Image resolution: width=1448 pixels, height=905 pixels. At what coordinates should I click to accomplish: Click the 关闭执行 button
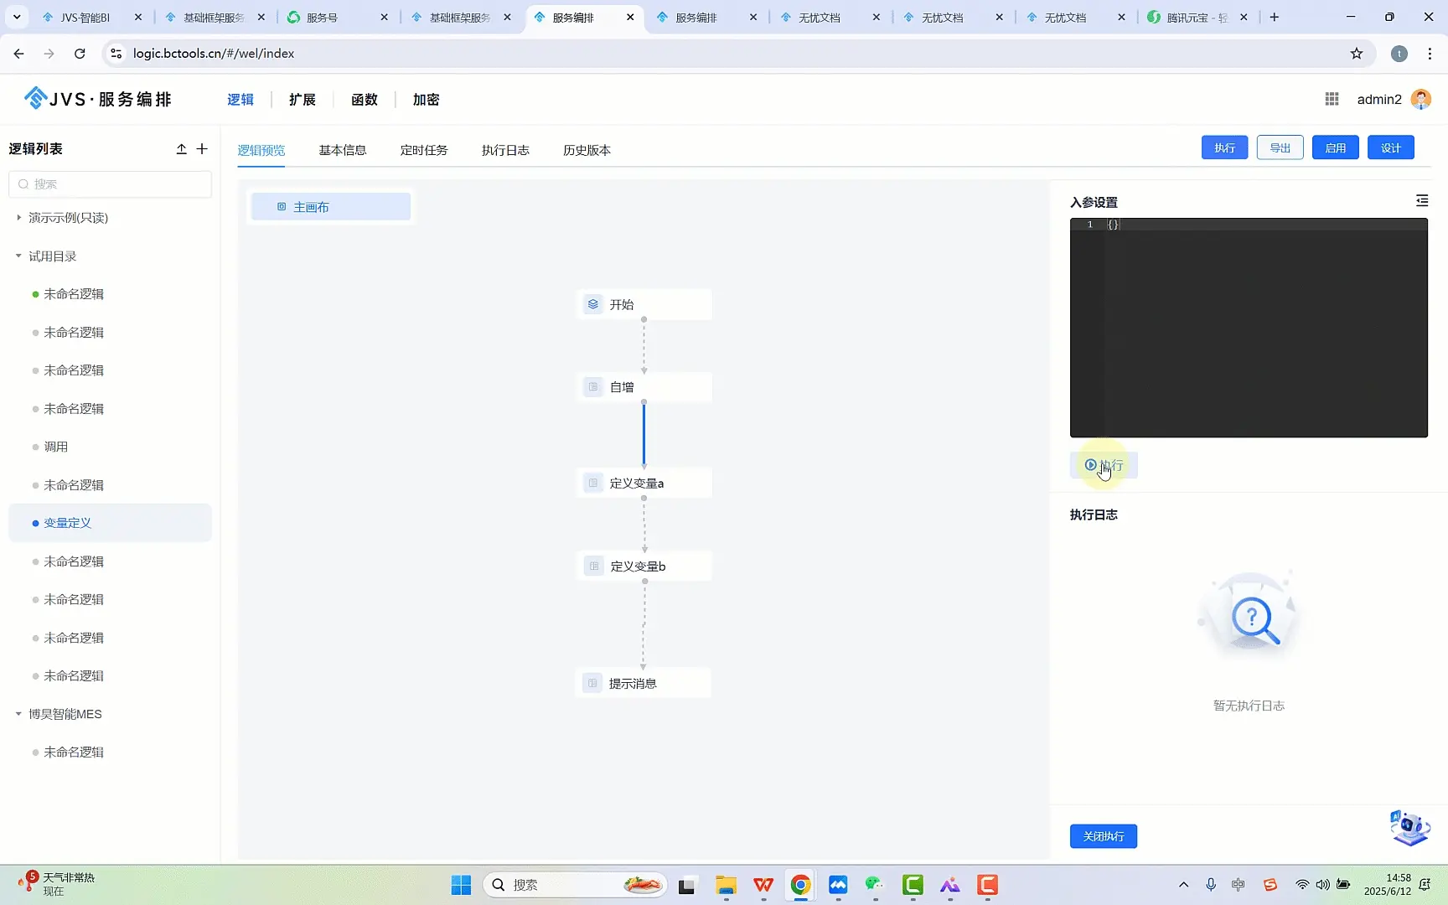click(x=1103, y=835)
